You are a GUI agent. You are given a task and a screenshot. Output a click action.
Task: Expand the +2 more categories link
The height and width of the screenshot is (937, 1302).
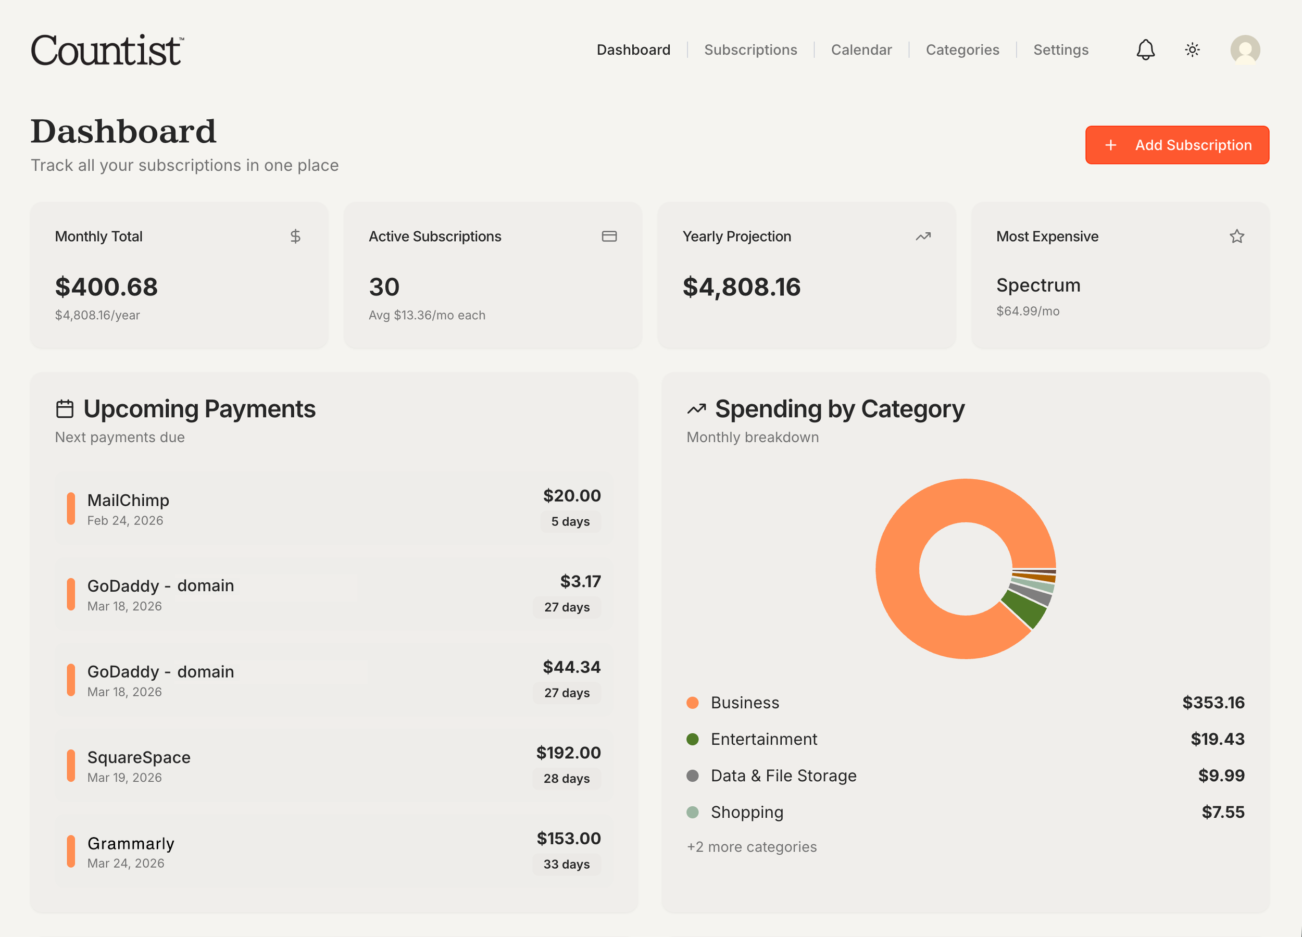tap(752, 847)
